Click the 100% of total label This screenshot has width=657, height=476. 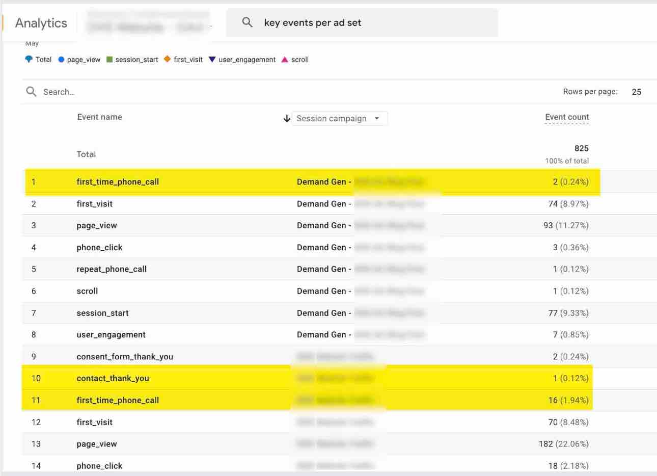[567, 161]
